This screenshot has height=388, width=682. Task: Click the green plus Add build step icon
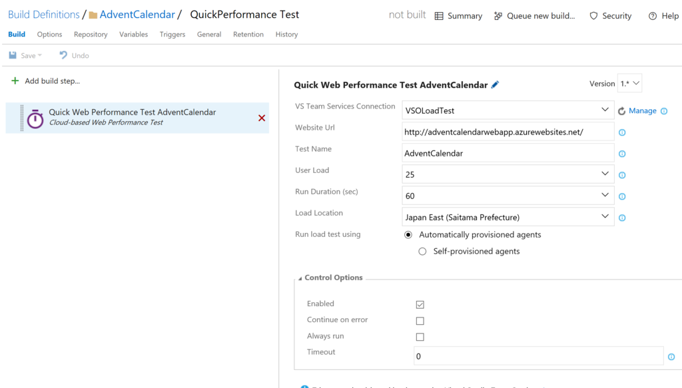click(15, 81)
